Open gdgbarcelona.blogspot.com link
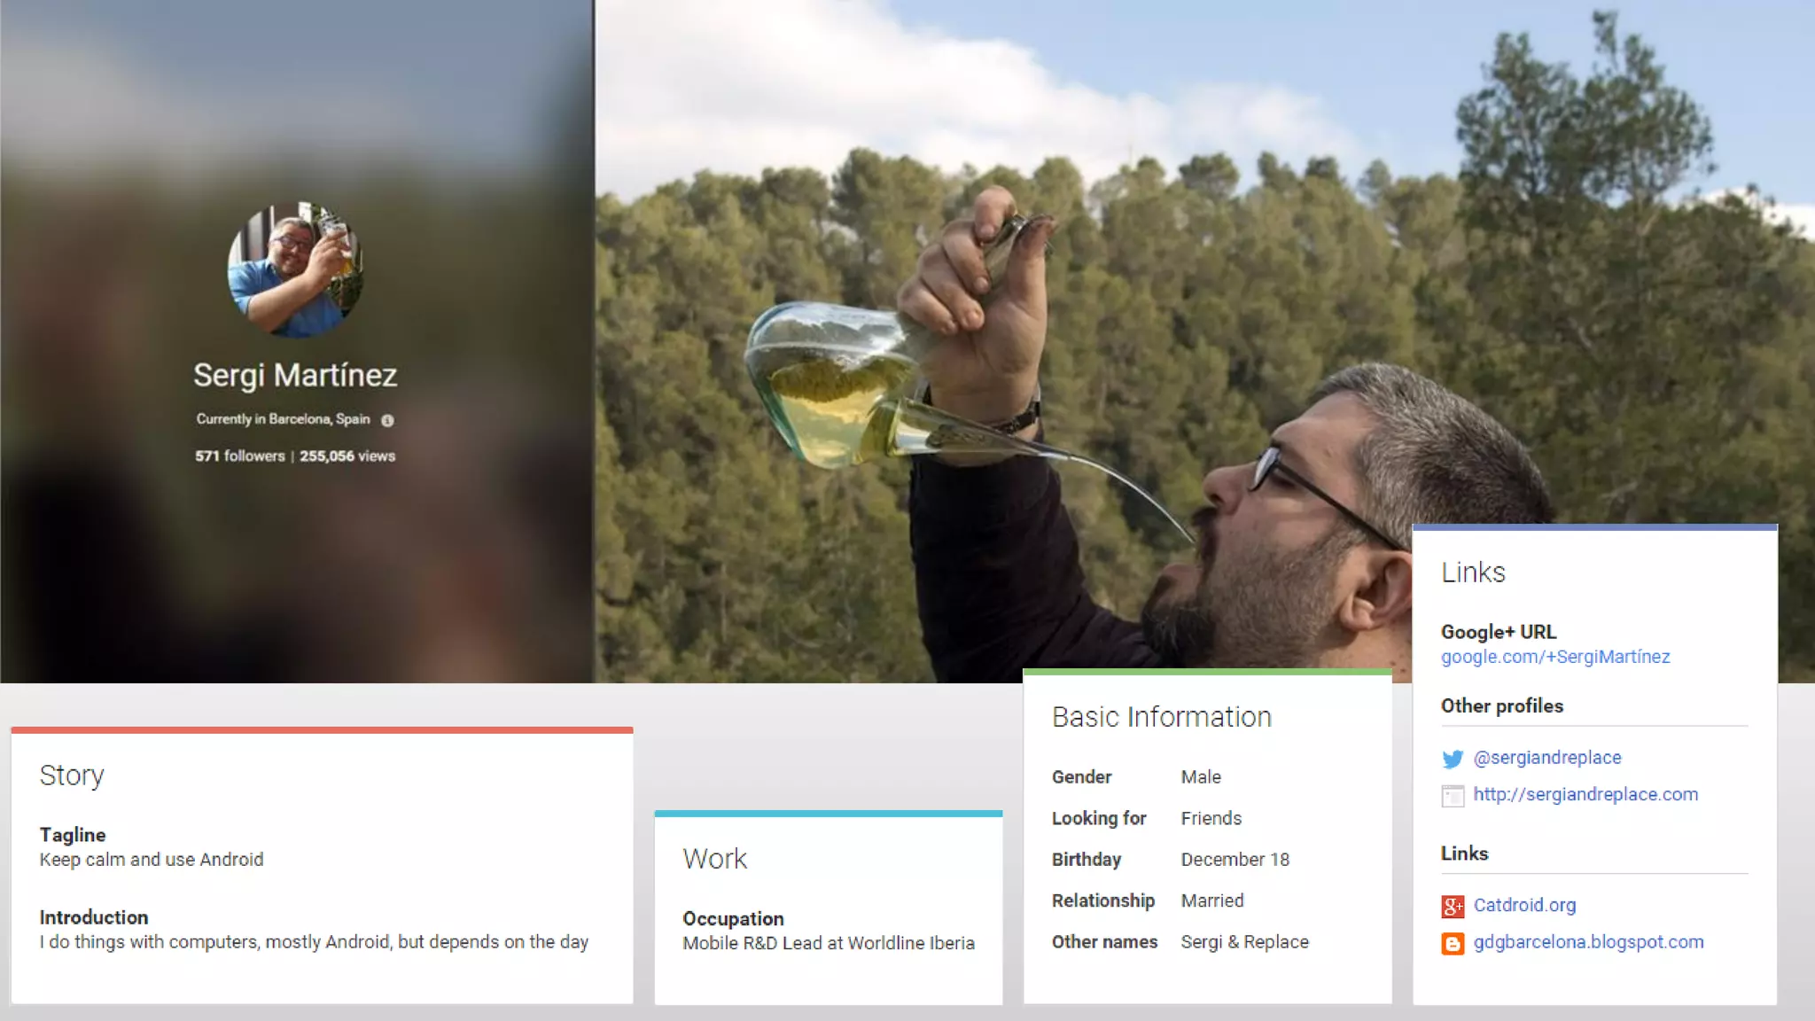This screenshot has width=1815, height=1021. click(1588, 942)
